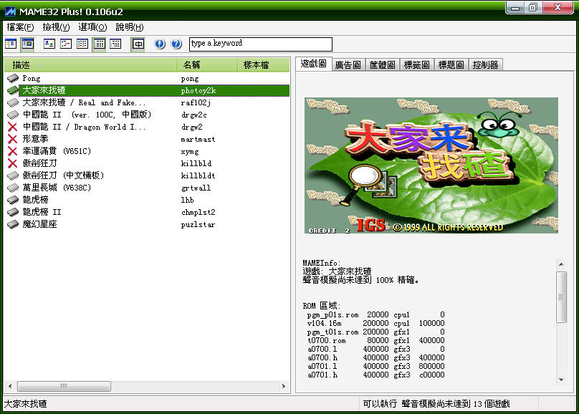Click the 可以執行 status bar entry
The width and height of the screenshot is (579, 414).
click(380, 404)
